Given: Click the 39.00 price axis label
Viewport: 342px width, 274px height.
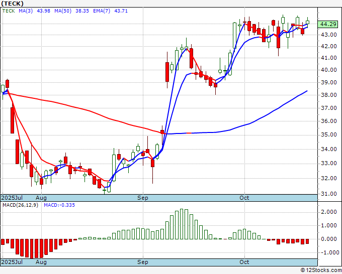Looking at the screenshot, I should (329, 82).
